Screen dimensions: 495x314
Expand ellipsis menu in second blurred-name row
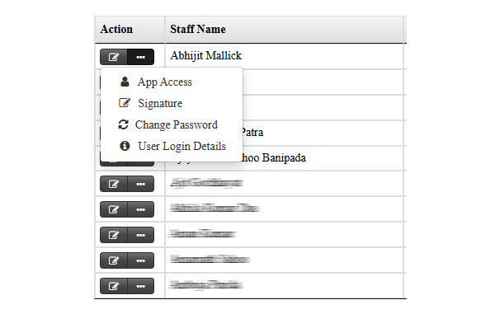point(141,209)
